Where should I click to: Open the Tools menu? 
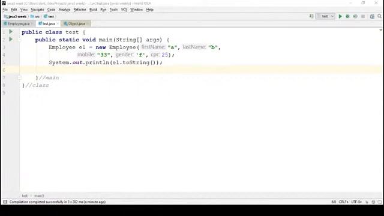pyautogui.click(x=113, y=10)
